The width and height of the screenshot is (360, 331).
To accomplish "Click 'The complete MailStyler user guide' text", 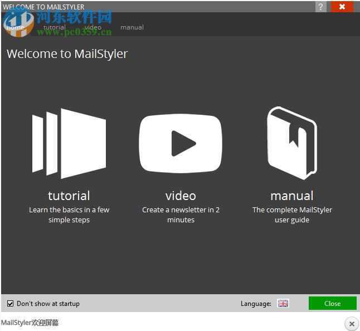I will tap(292, 215).
